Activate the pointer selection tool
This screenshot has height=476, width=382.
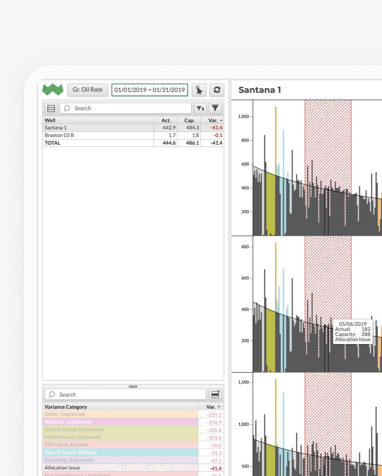pos(199,90)
